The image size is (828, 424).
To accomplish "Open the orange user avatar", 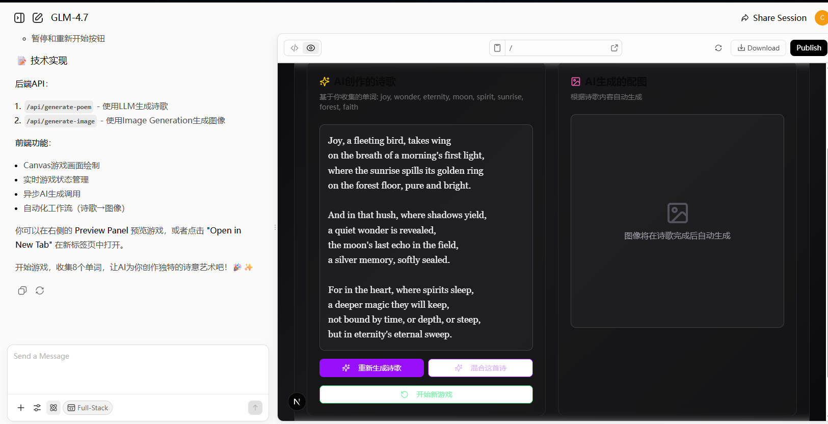I will [821, 18].
